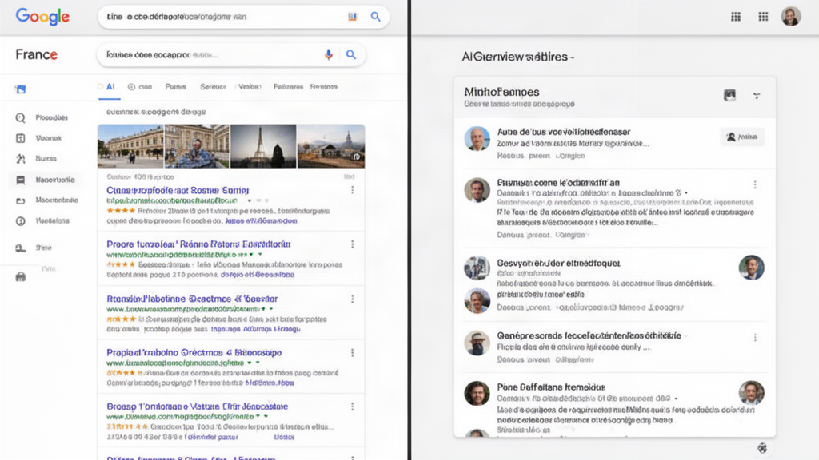
Task: Open the hillside city thumbnail
Action: click(331, 146)
